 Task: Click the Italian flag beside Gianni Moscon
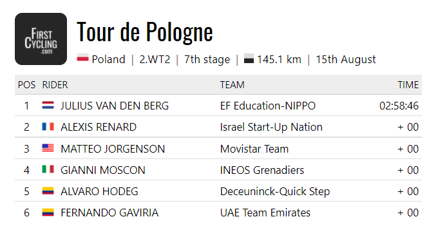(x=48, y=169)
